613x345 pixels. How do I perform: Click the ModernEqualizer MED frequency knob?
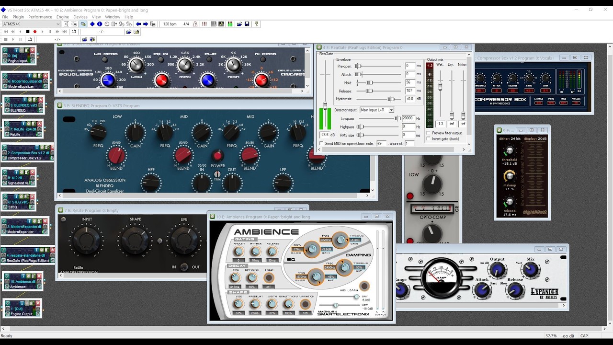[185, 65]
